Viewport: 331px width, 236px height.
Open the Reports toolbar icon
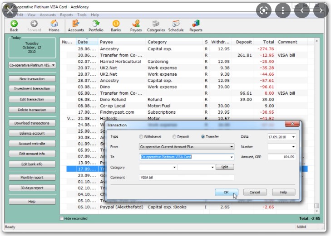pyautogui.click(x=196, y=26)
